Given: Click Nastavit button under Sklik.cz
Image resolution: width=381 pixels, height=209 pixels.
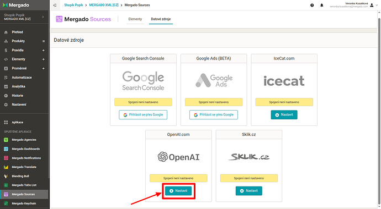Looking at the screenshot, I should pos(249,191).
